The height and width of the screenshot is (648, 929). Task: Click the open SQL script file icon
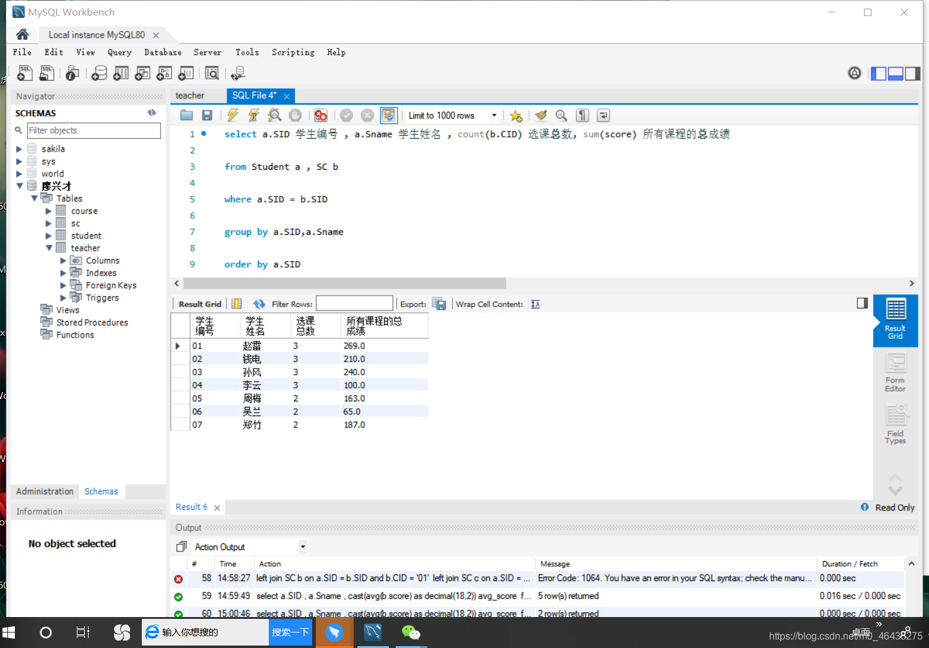point(46,73)
